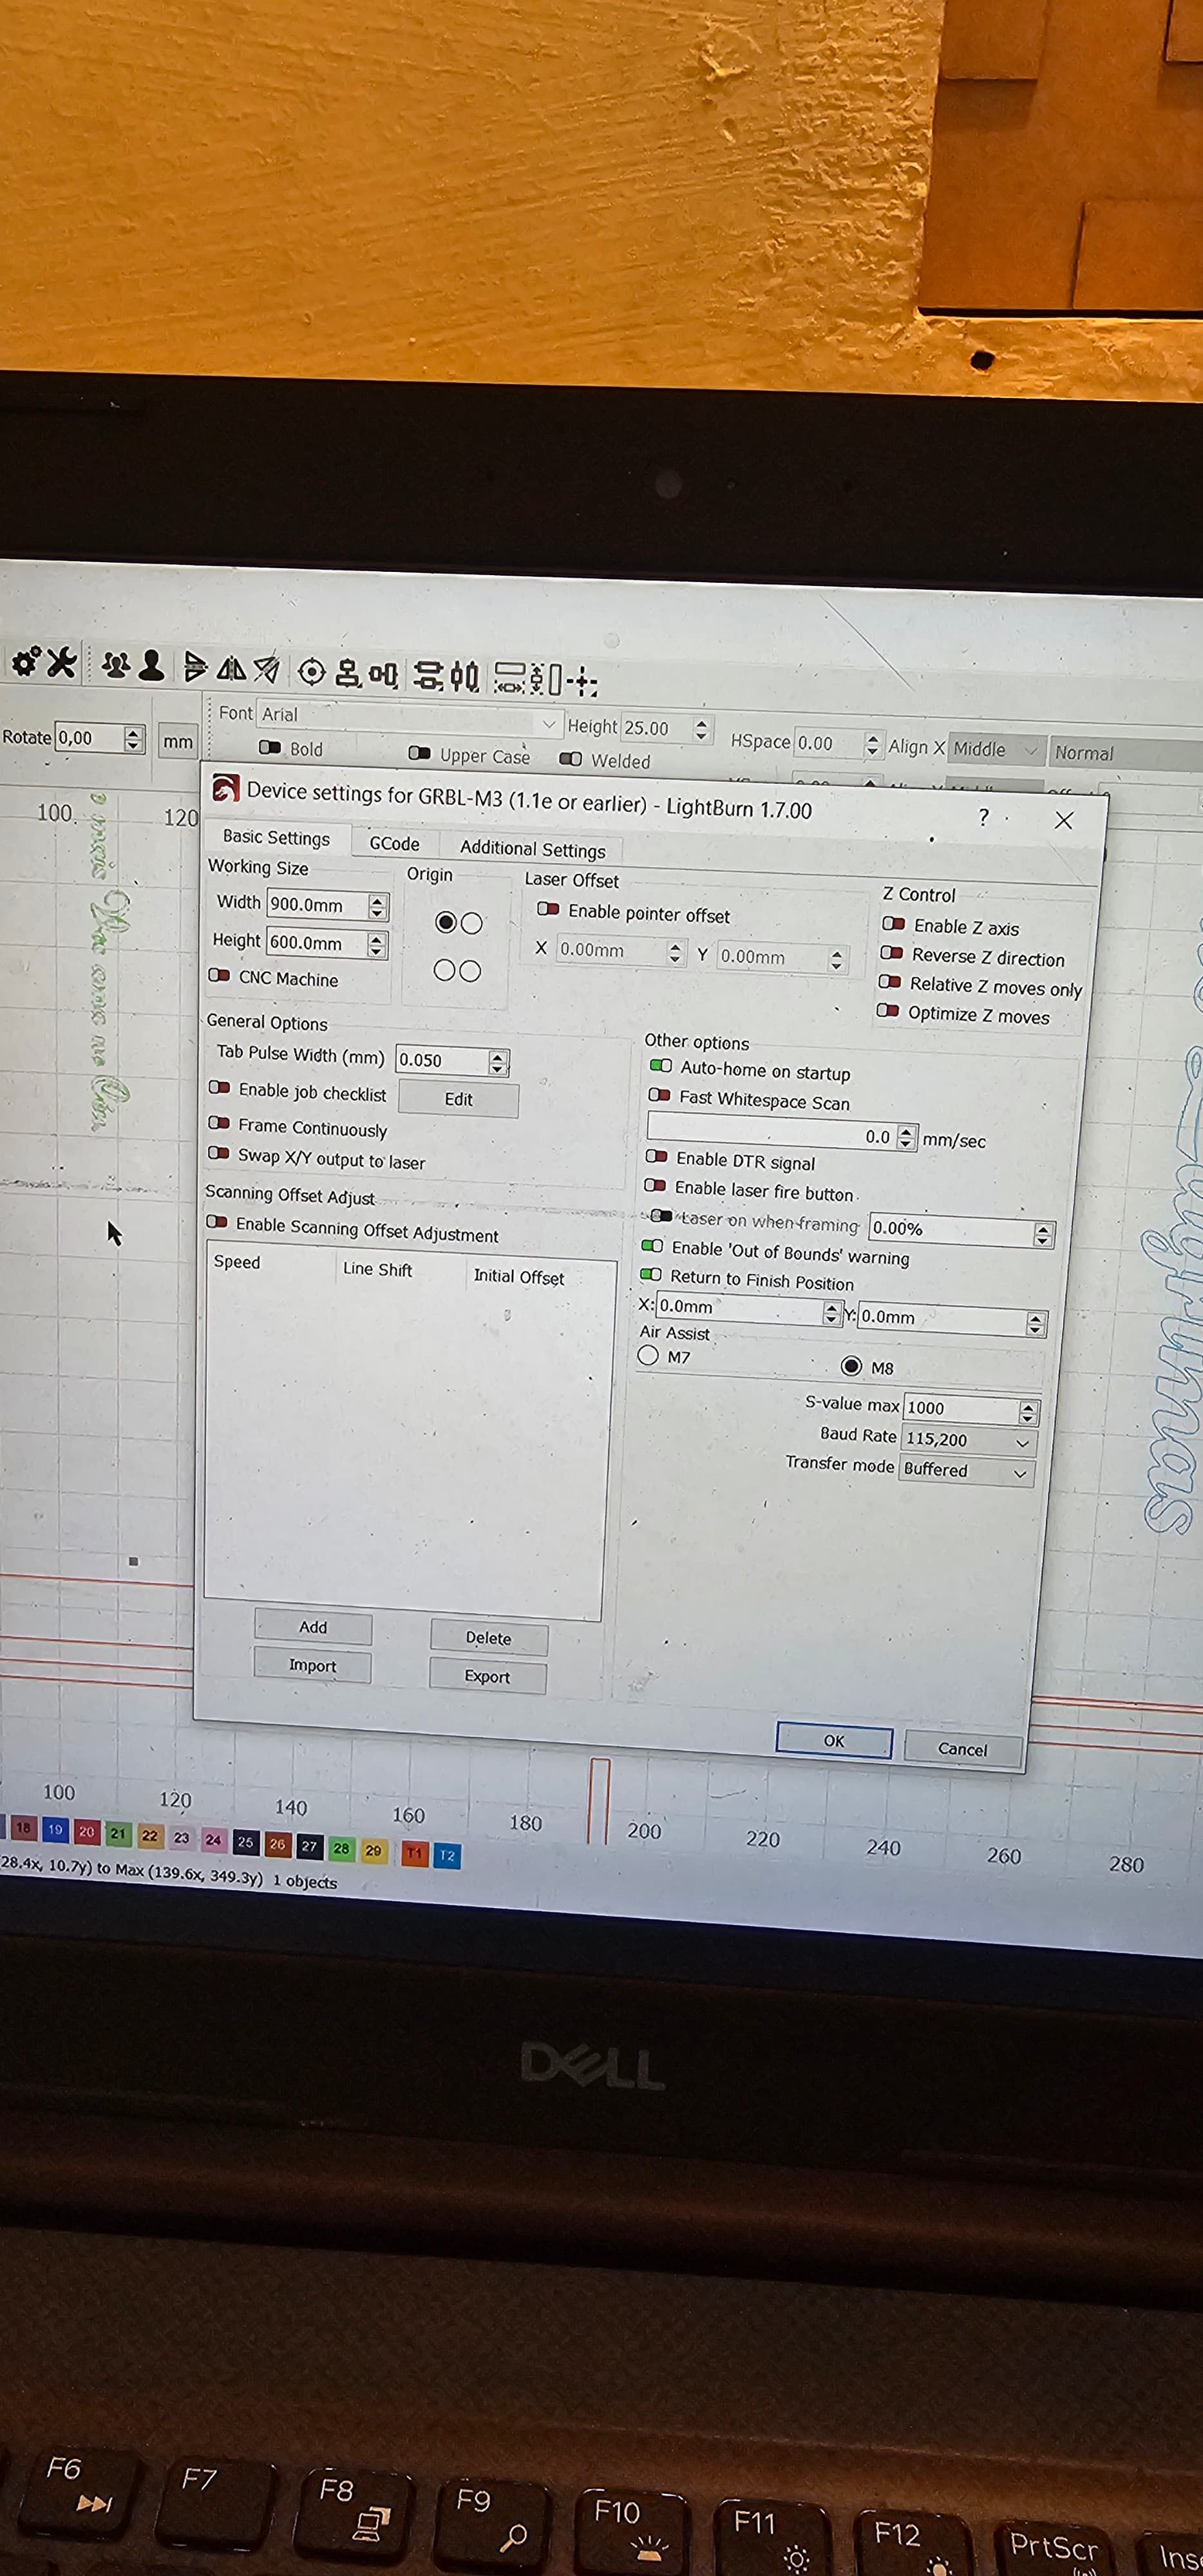The height and width of the screenshot is (2576, 1203).
Task: Click the LightBurn logo in dialog title
Action: 226,789
